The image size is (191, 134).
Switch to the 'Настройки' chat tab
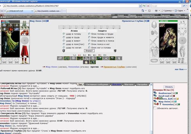click(x=142, y=84)
